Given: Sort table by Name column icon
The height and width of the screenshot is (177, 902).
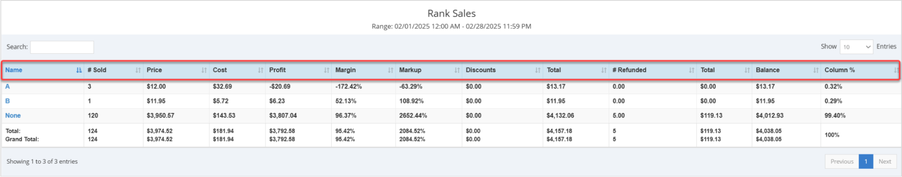Looking at the screenshot, I should 79,70.
